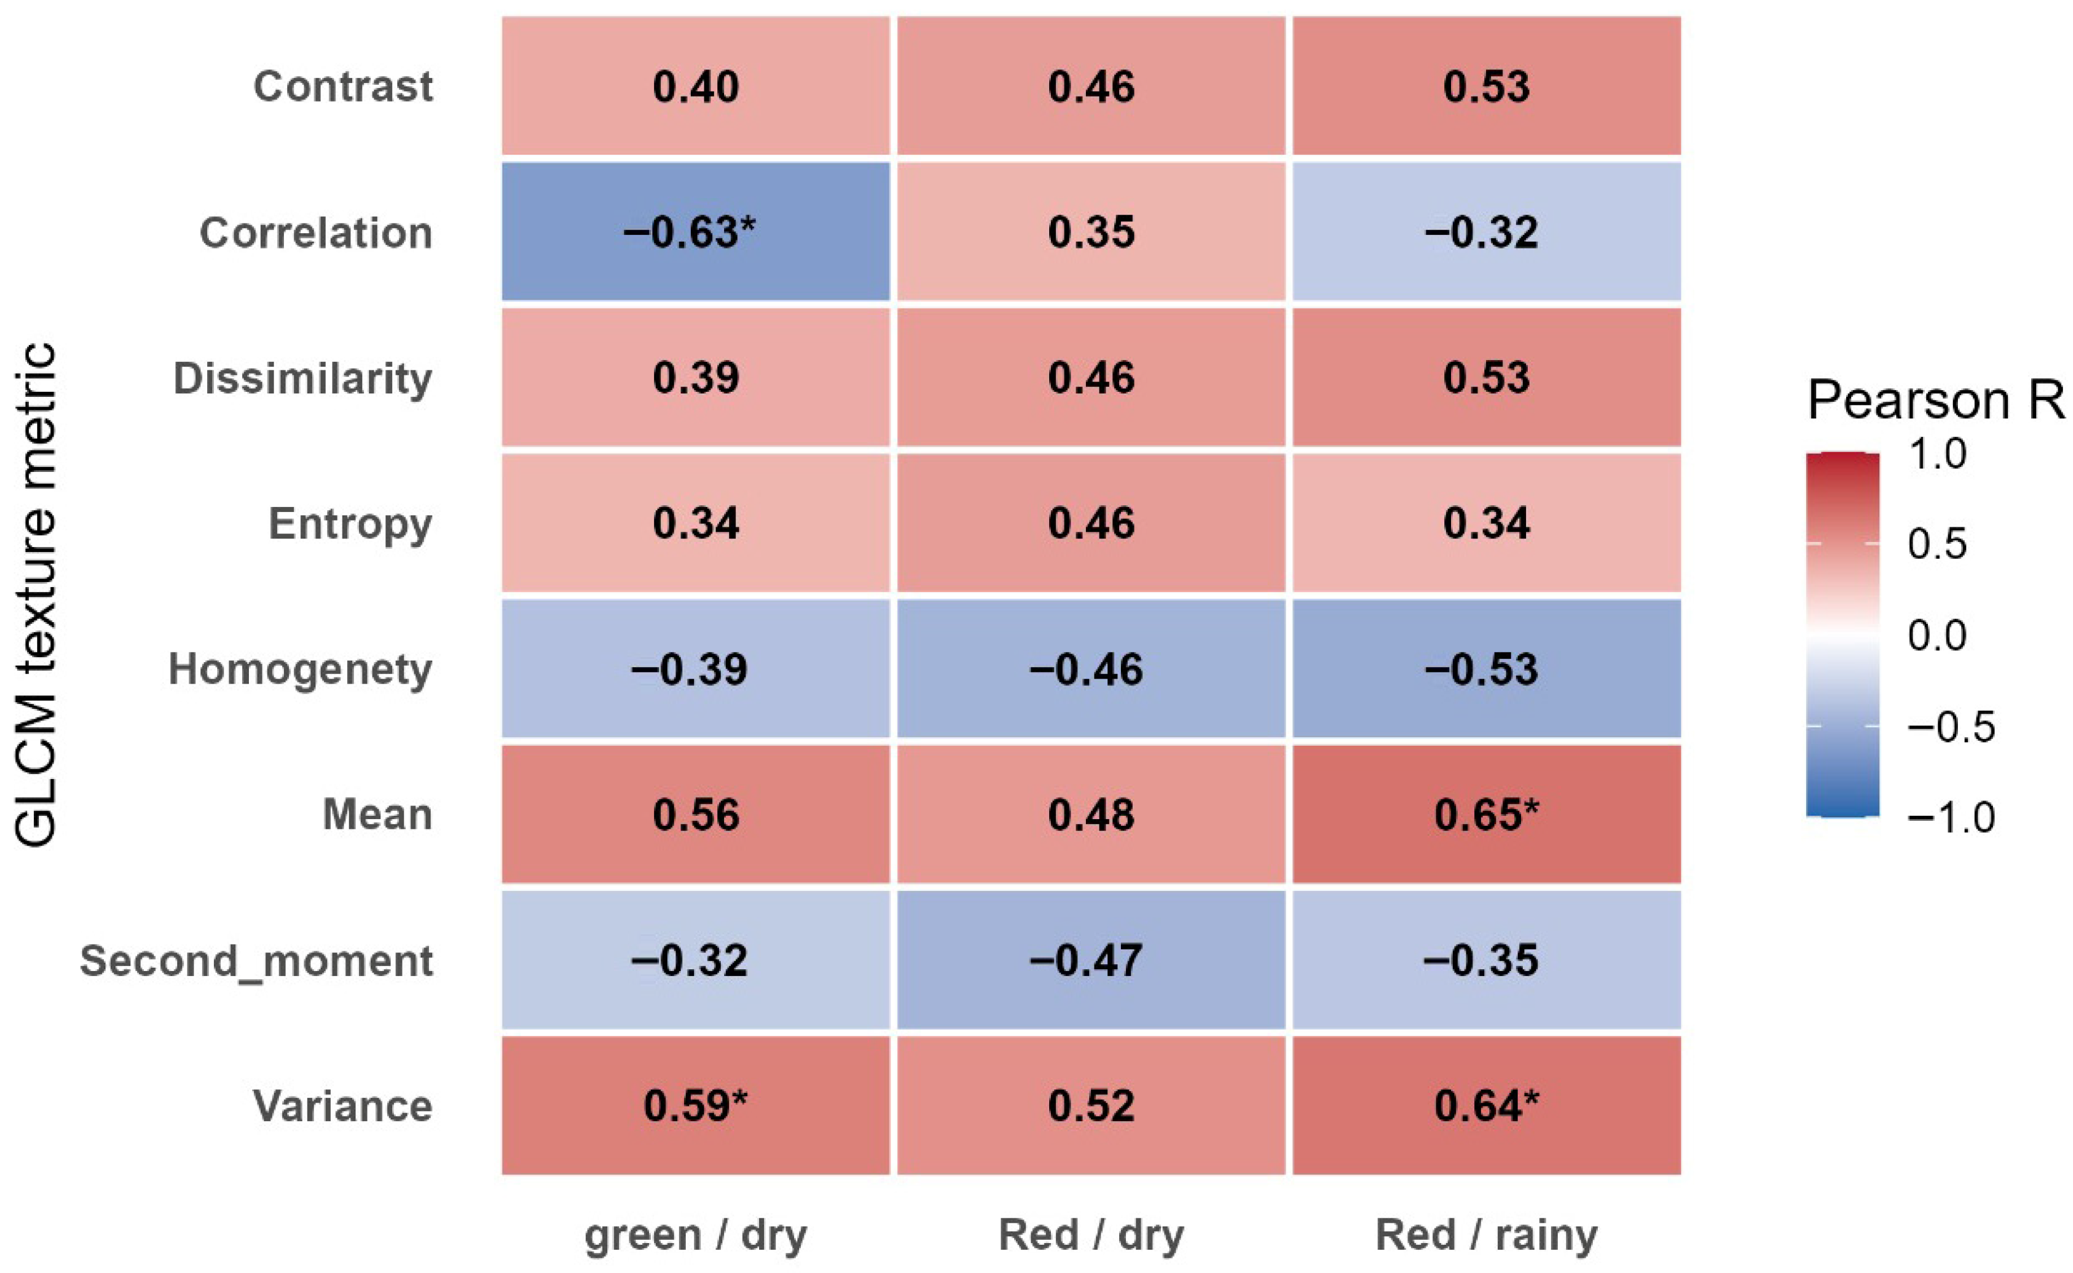Click the Pearson R color gradient legend bar
The height and width of the screenshot is (1273, 2073).
click(x=1842, y=635)
